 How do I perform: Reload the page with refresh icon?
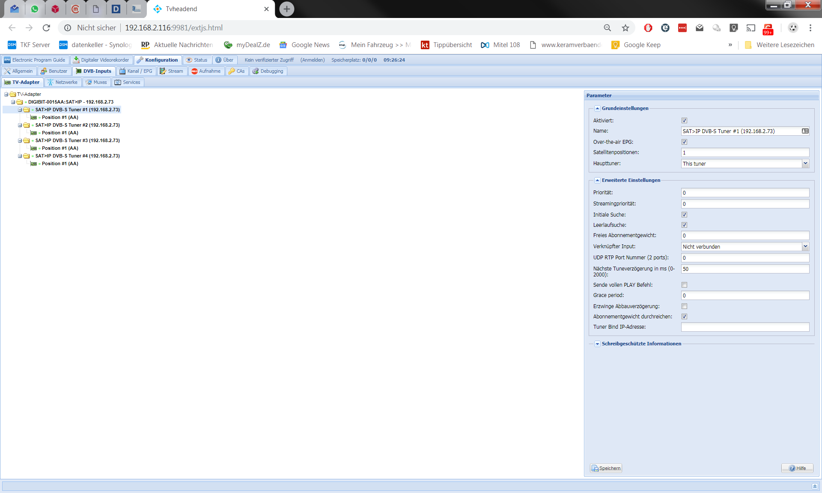46,28
